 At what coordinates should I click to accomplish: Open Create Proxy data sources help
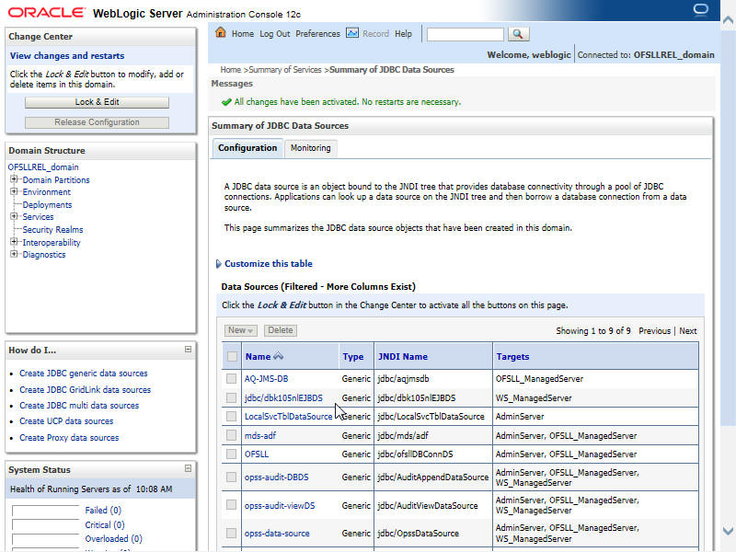[x=69, y=438]
